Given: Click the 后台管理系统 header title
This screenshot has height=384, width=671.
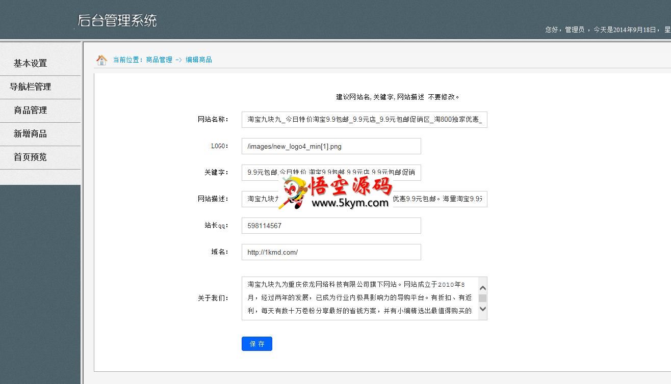Looking at the screenshot, I should coord(117,20).
